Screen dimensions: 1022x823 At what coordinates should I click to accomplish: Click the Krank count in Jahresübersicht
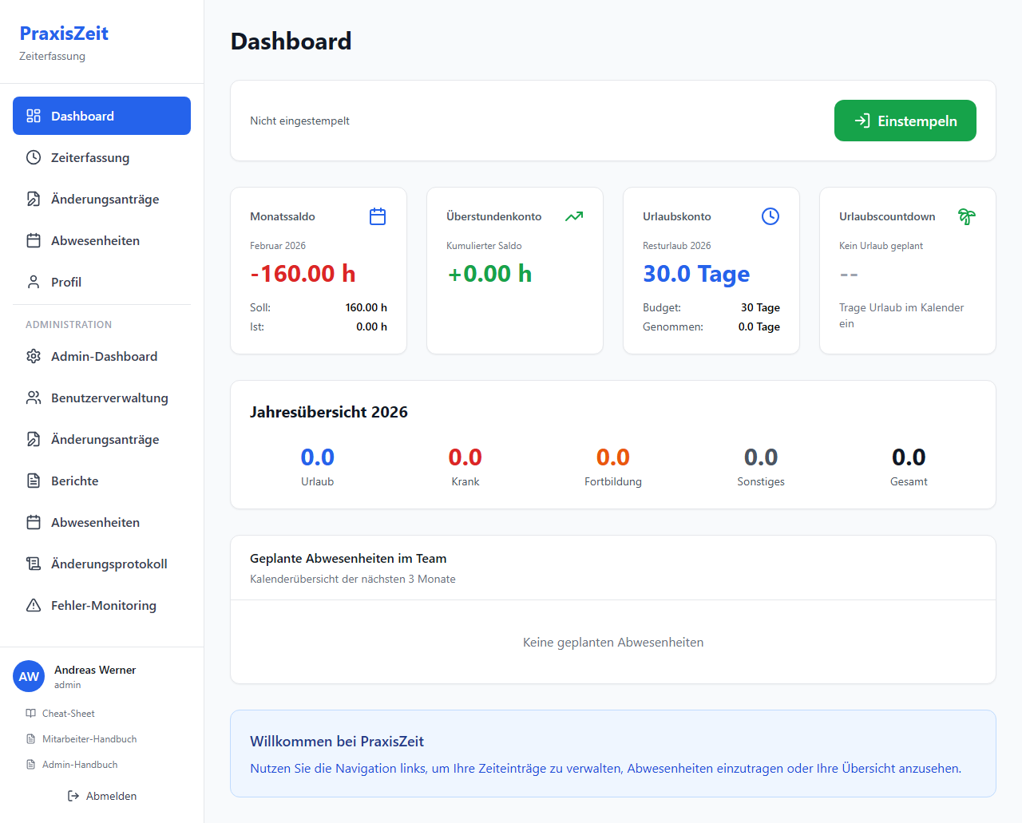point(465,457)
